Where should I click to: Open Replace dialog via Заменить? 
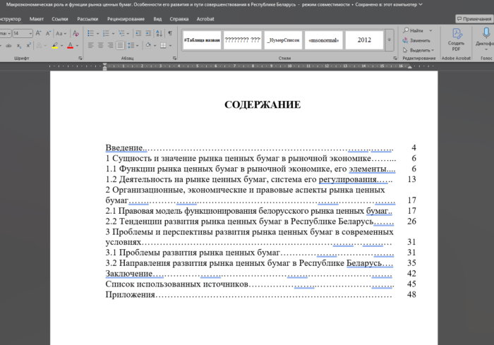pyautogui.click(x=416, y=40)
